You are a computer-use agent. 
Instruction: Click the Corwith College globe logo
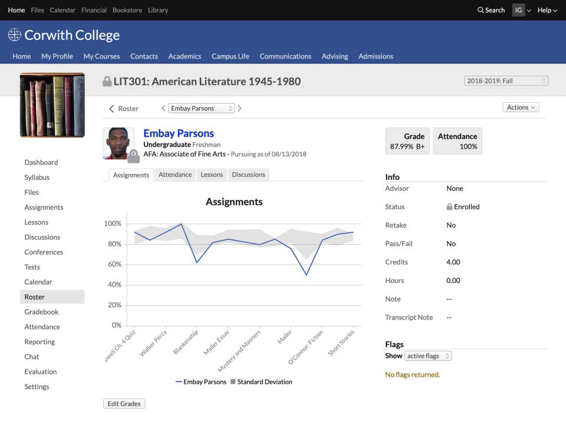pyautogui.click(x=14, y=35)
